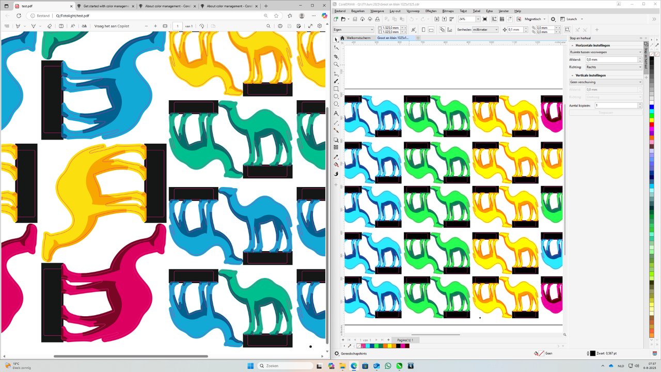Open WhatsApp from the Windows taskbar

(387, 366)
